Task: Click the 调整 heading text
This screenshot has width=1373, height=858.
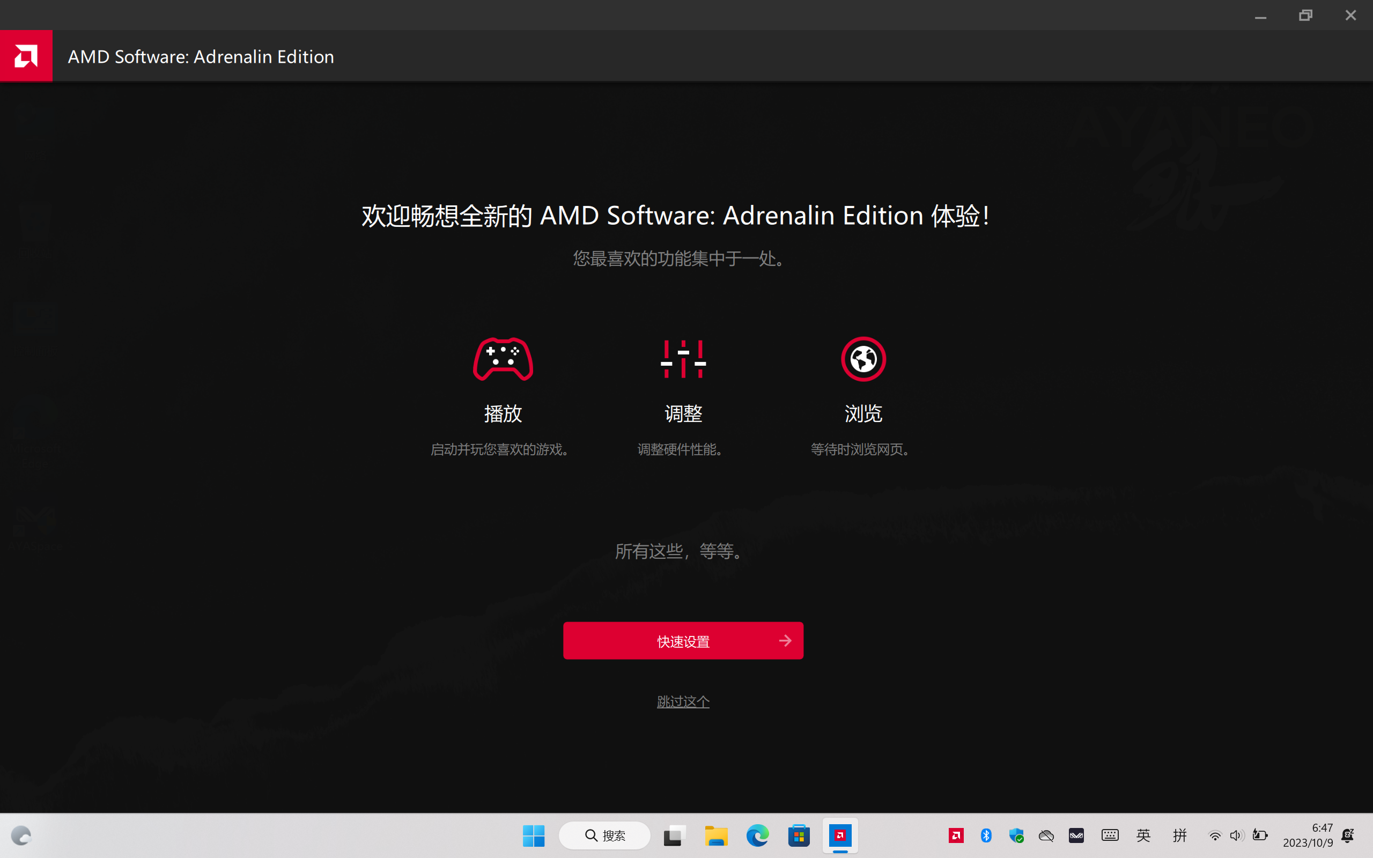Action: (x=683, y=413)
